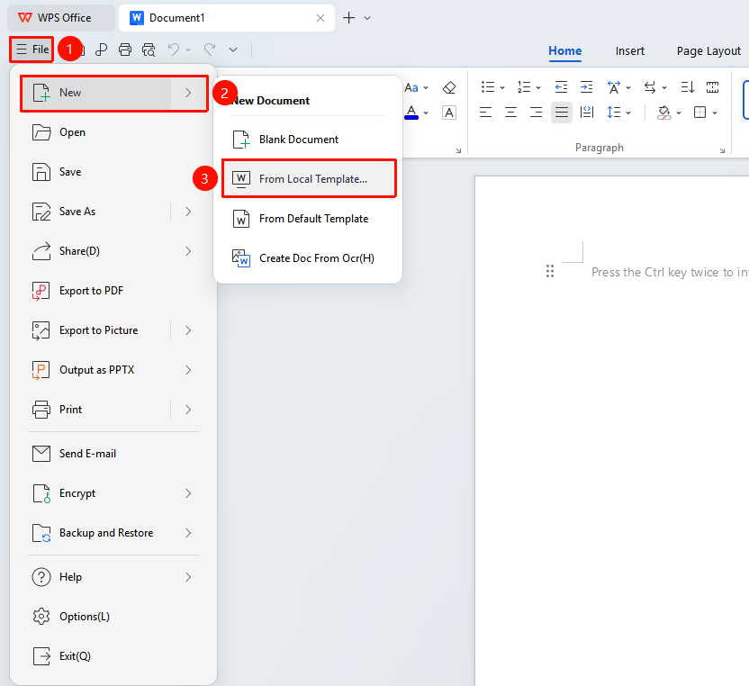Screen dimensions: 749x686
Task: Click the Clear Formatting eraser icon
Action: coord(449,87)
